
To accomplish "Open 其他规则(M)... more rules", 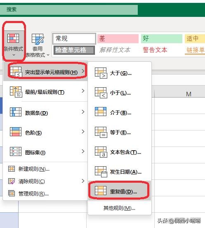I will click(x=120, y=208).
